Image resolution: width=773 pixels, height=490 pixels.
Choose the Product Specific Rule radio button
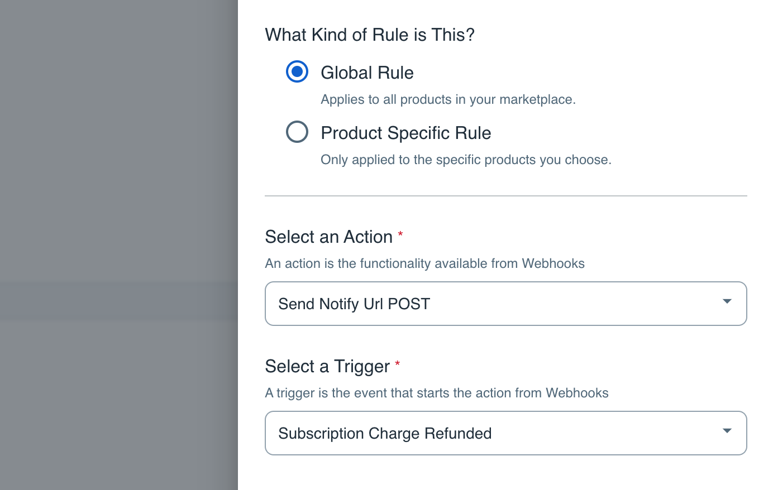click(x=297, y=132)
